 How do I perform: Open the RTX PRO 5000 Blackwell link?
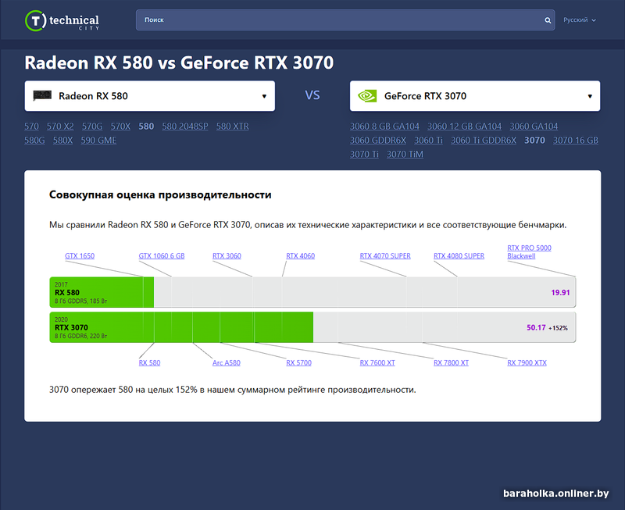[529, 251]
